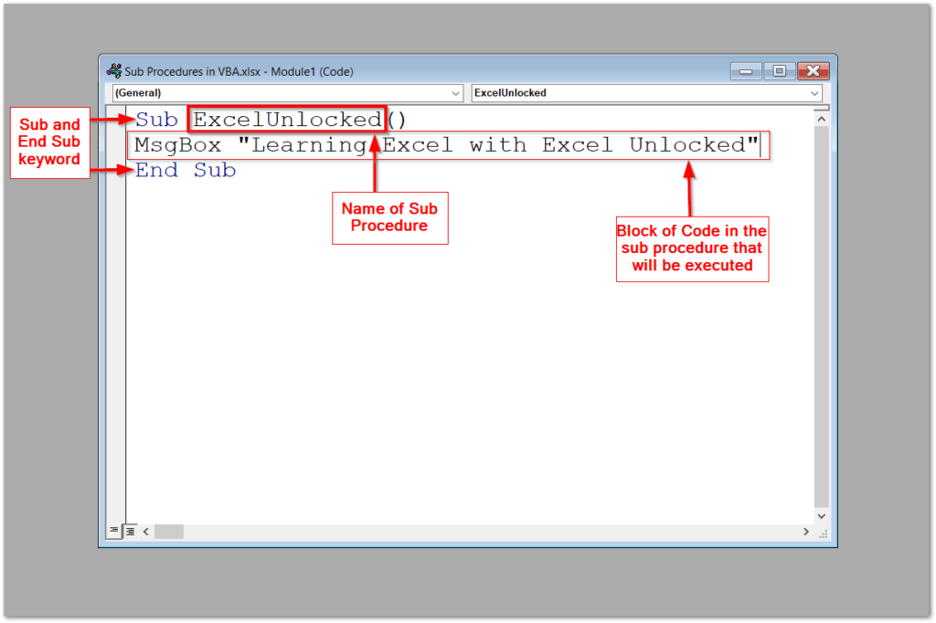Toggle Full Module View mode

[128, 531]
